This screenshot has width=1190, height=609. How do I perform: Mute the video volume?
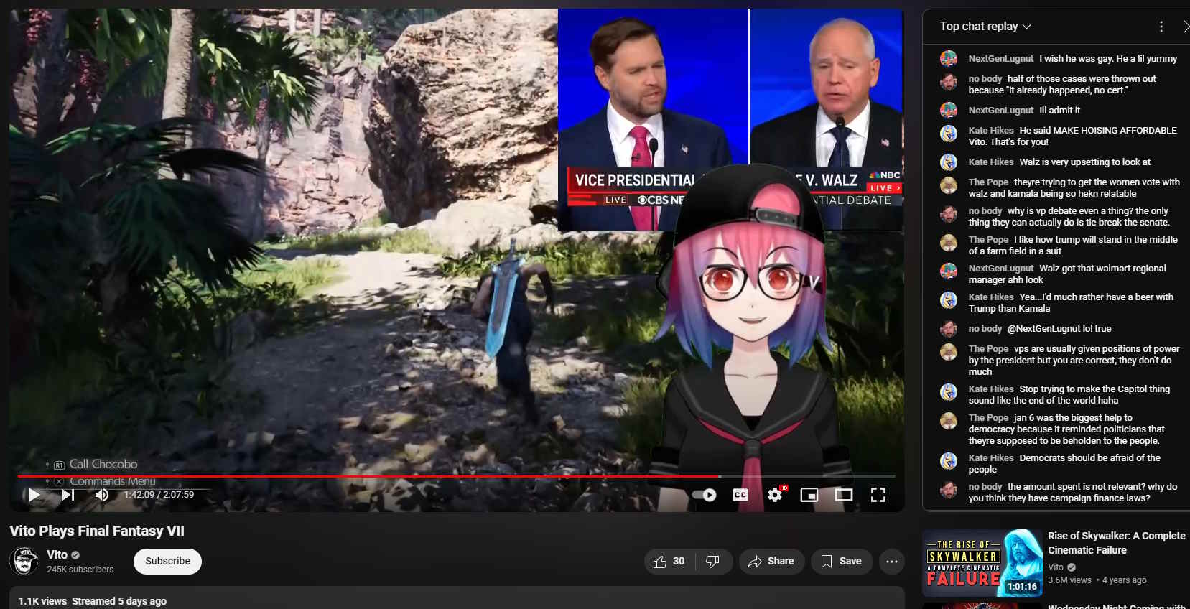pos(102,495)
